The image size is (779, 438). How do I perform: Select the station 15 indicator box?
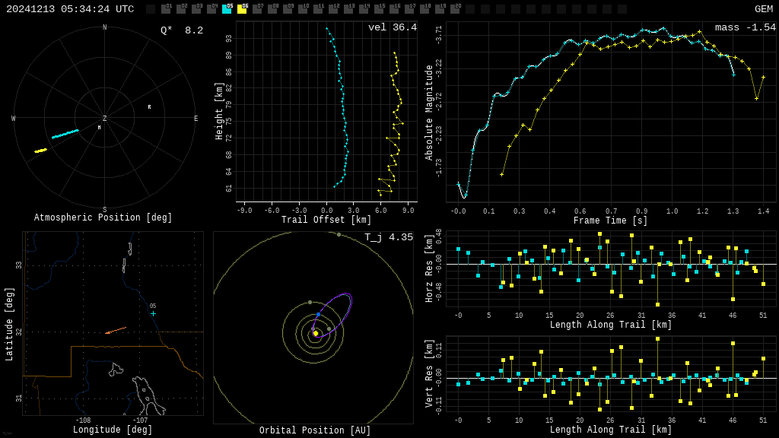pyautogui.click(x=379, y=9)
